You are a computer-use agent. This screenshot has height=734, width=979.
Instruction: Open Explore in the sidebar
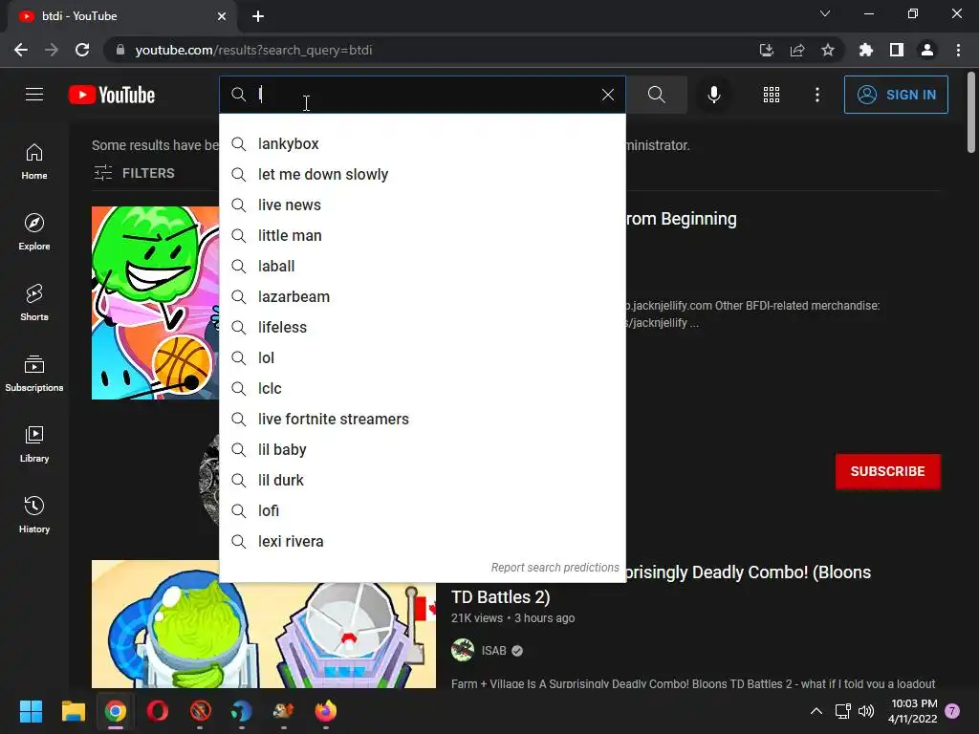click(34, 231)
